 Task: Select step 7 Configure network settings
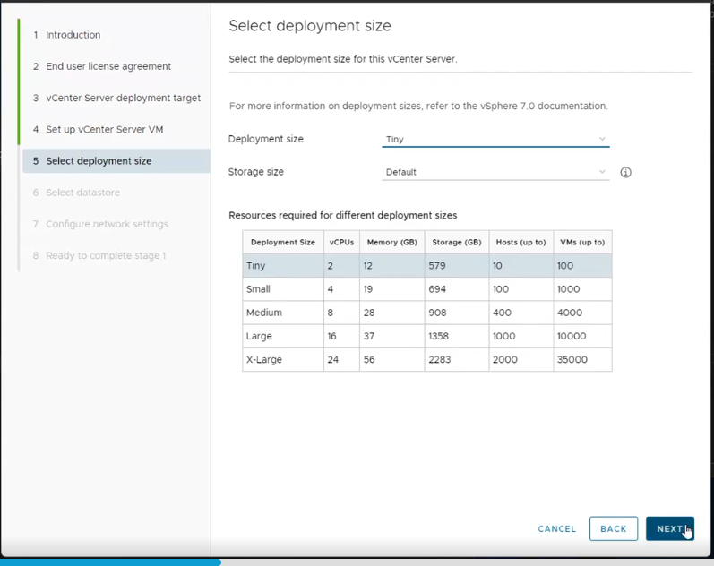[x=100, y=224]
